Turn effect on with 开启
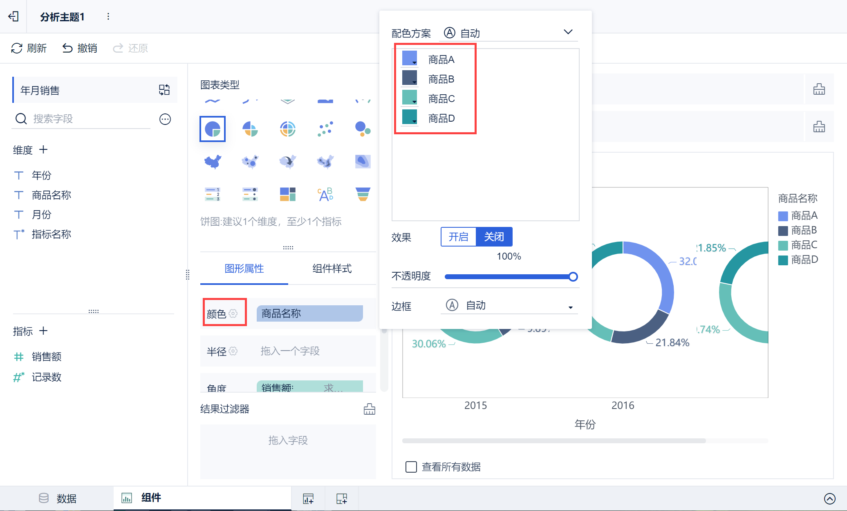847x511 pixels. [458, 237]
